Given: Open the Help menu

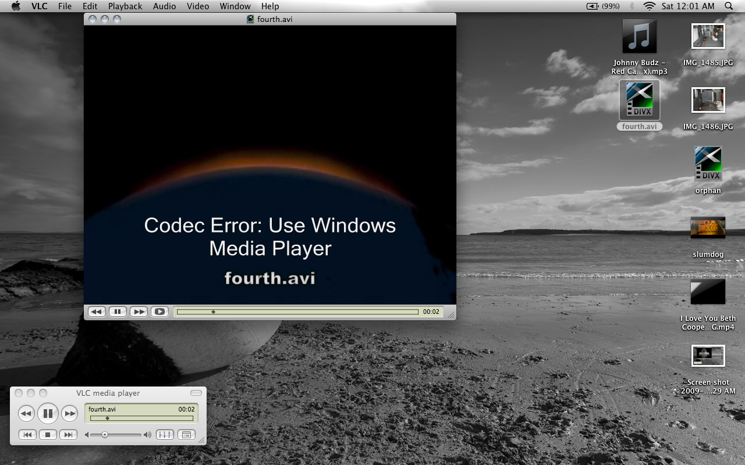Looking at the screenshot, I should click(x=270, y=6).
